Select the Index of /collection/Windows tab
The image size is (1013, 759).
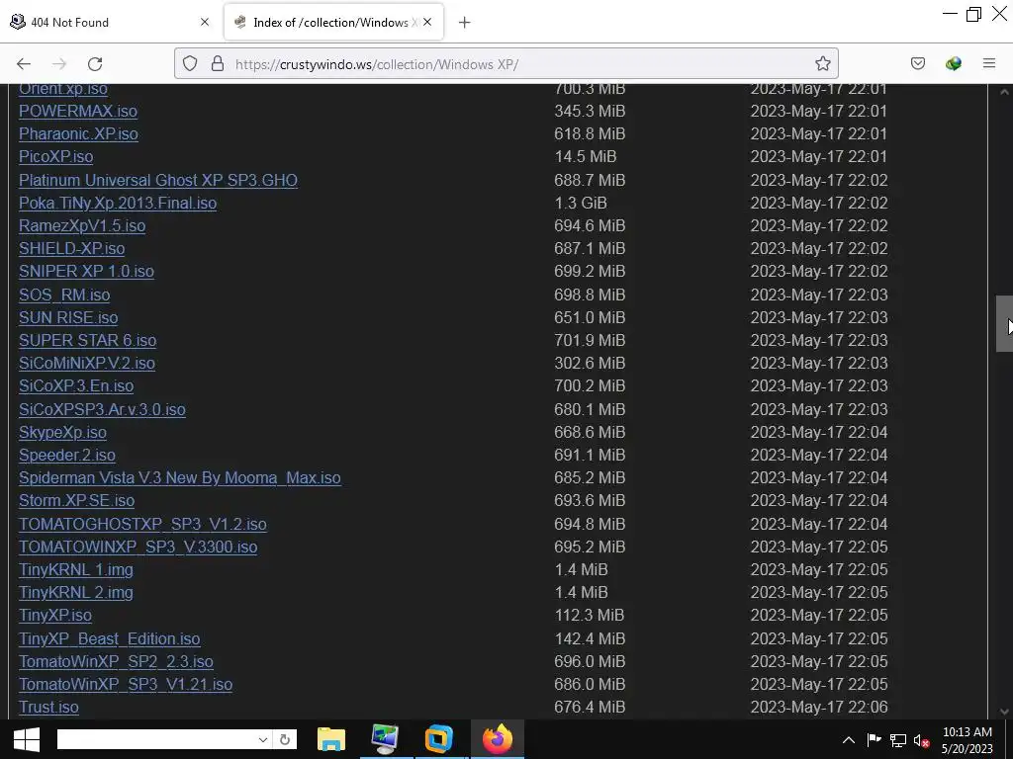point(333,23)
